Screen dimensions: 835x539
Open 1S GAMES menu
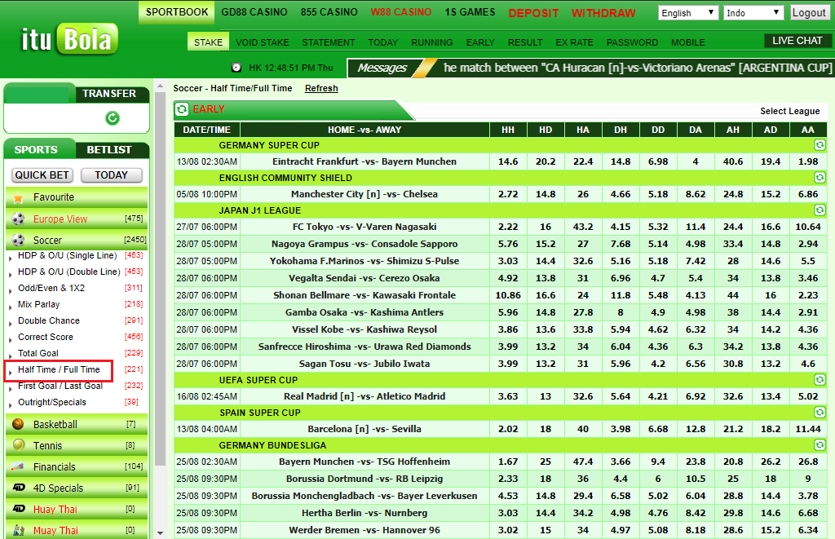pyautogui.click(x=470, y=11)
